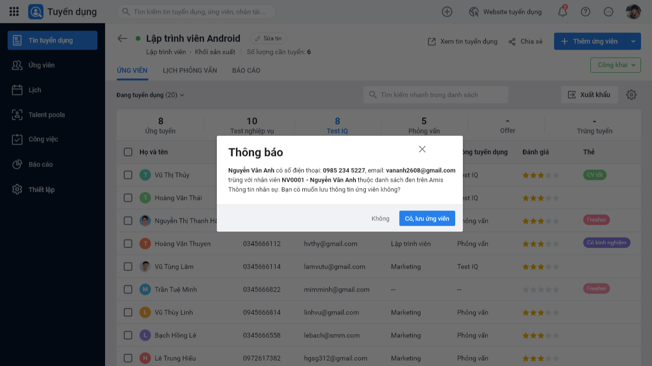652x366 pixels.
Task: Switch to the LỊCH PHỎNG VẤN tab
Action: [190, 70]
